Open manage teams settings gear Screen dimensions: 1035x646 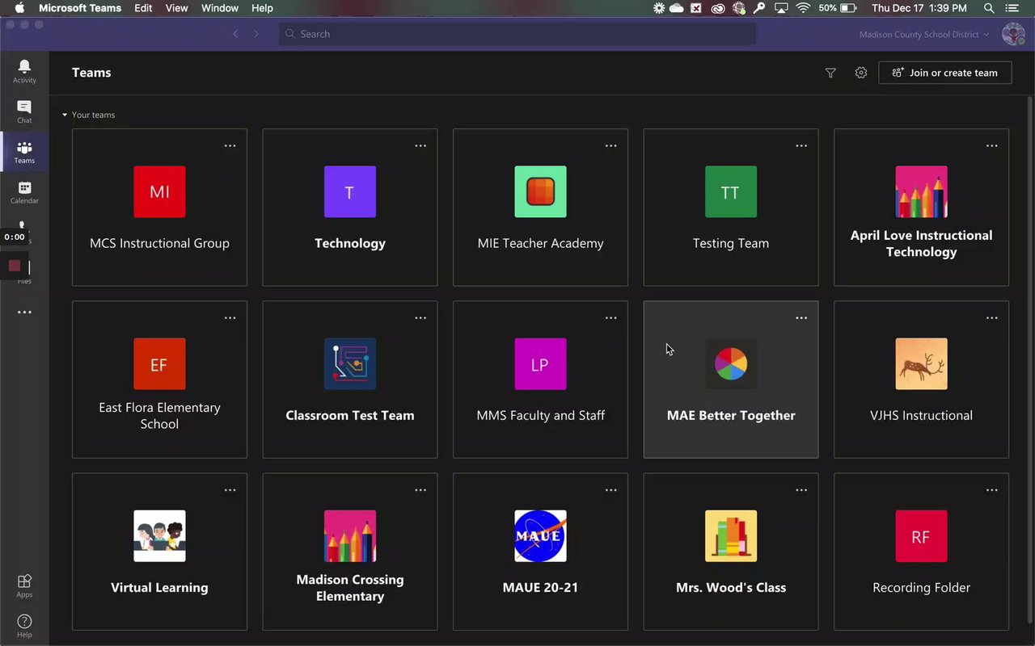pos(861,73)
